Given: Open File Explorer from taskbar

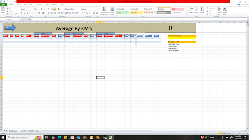Looking at the screenshot, I should tap(66, 137).
